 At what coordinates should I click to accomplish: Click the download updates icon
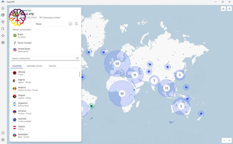click(x=223, y=9)
